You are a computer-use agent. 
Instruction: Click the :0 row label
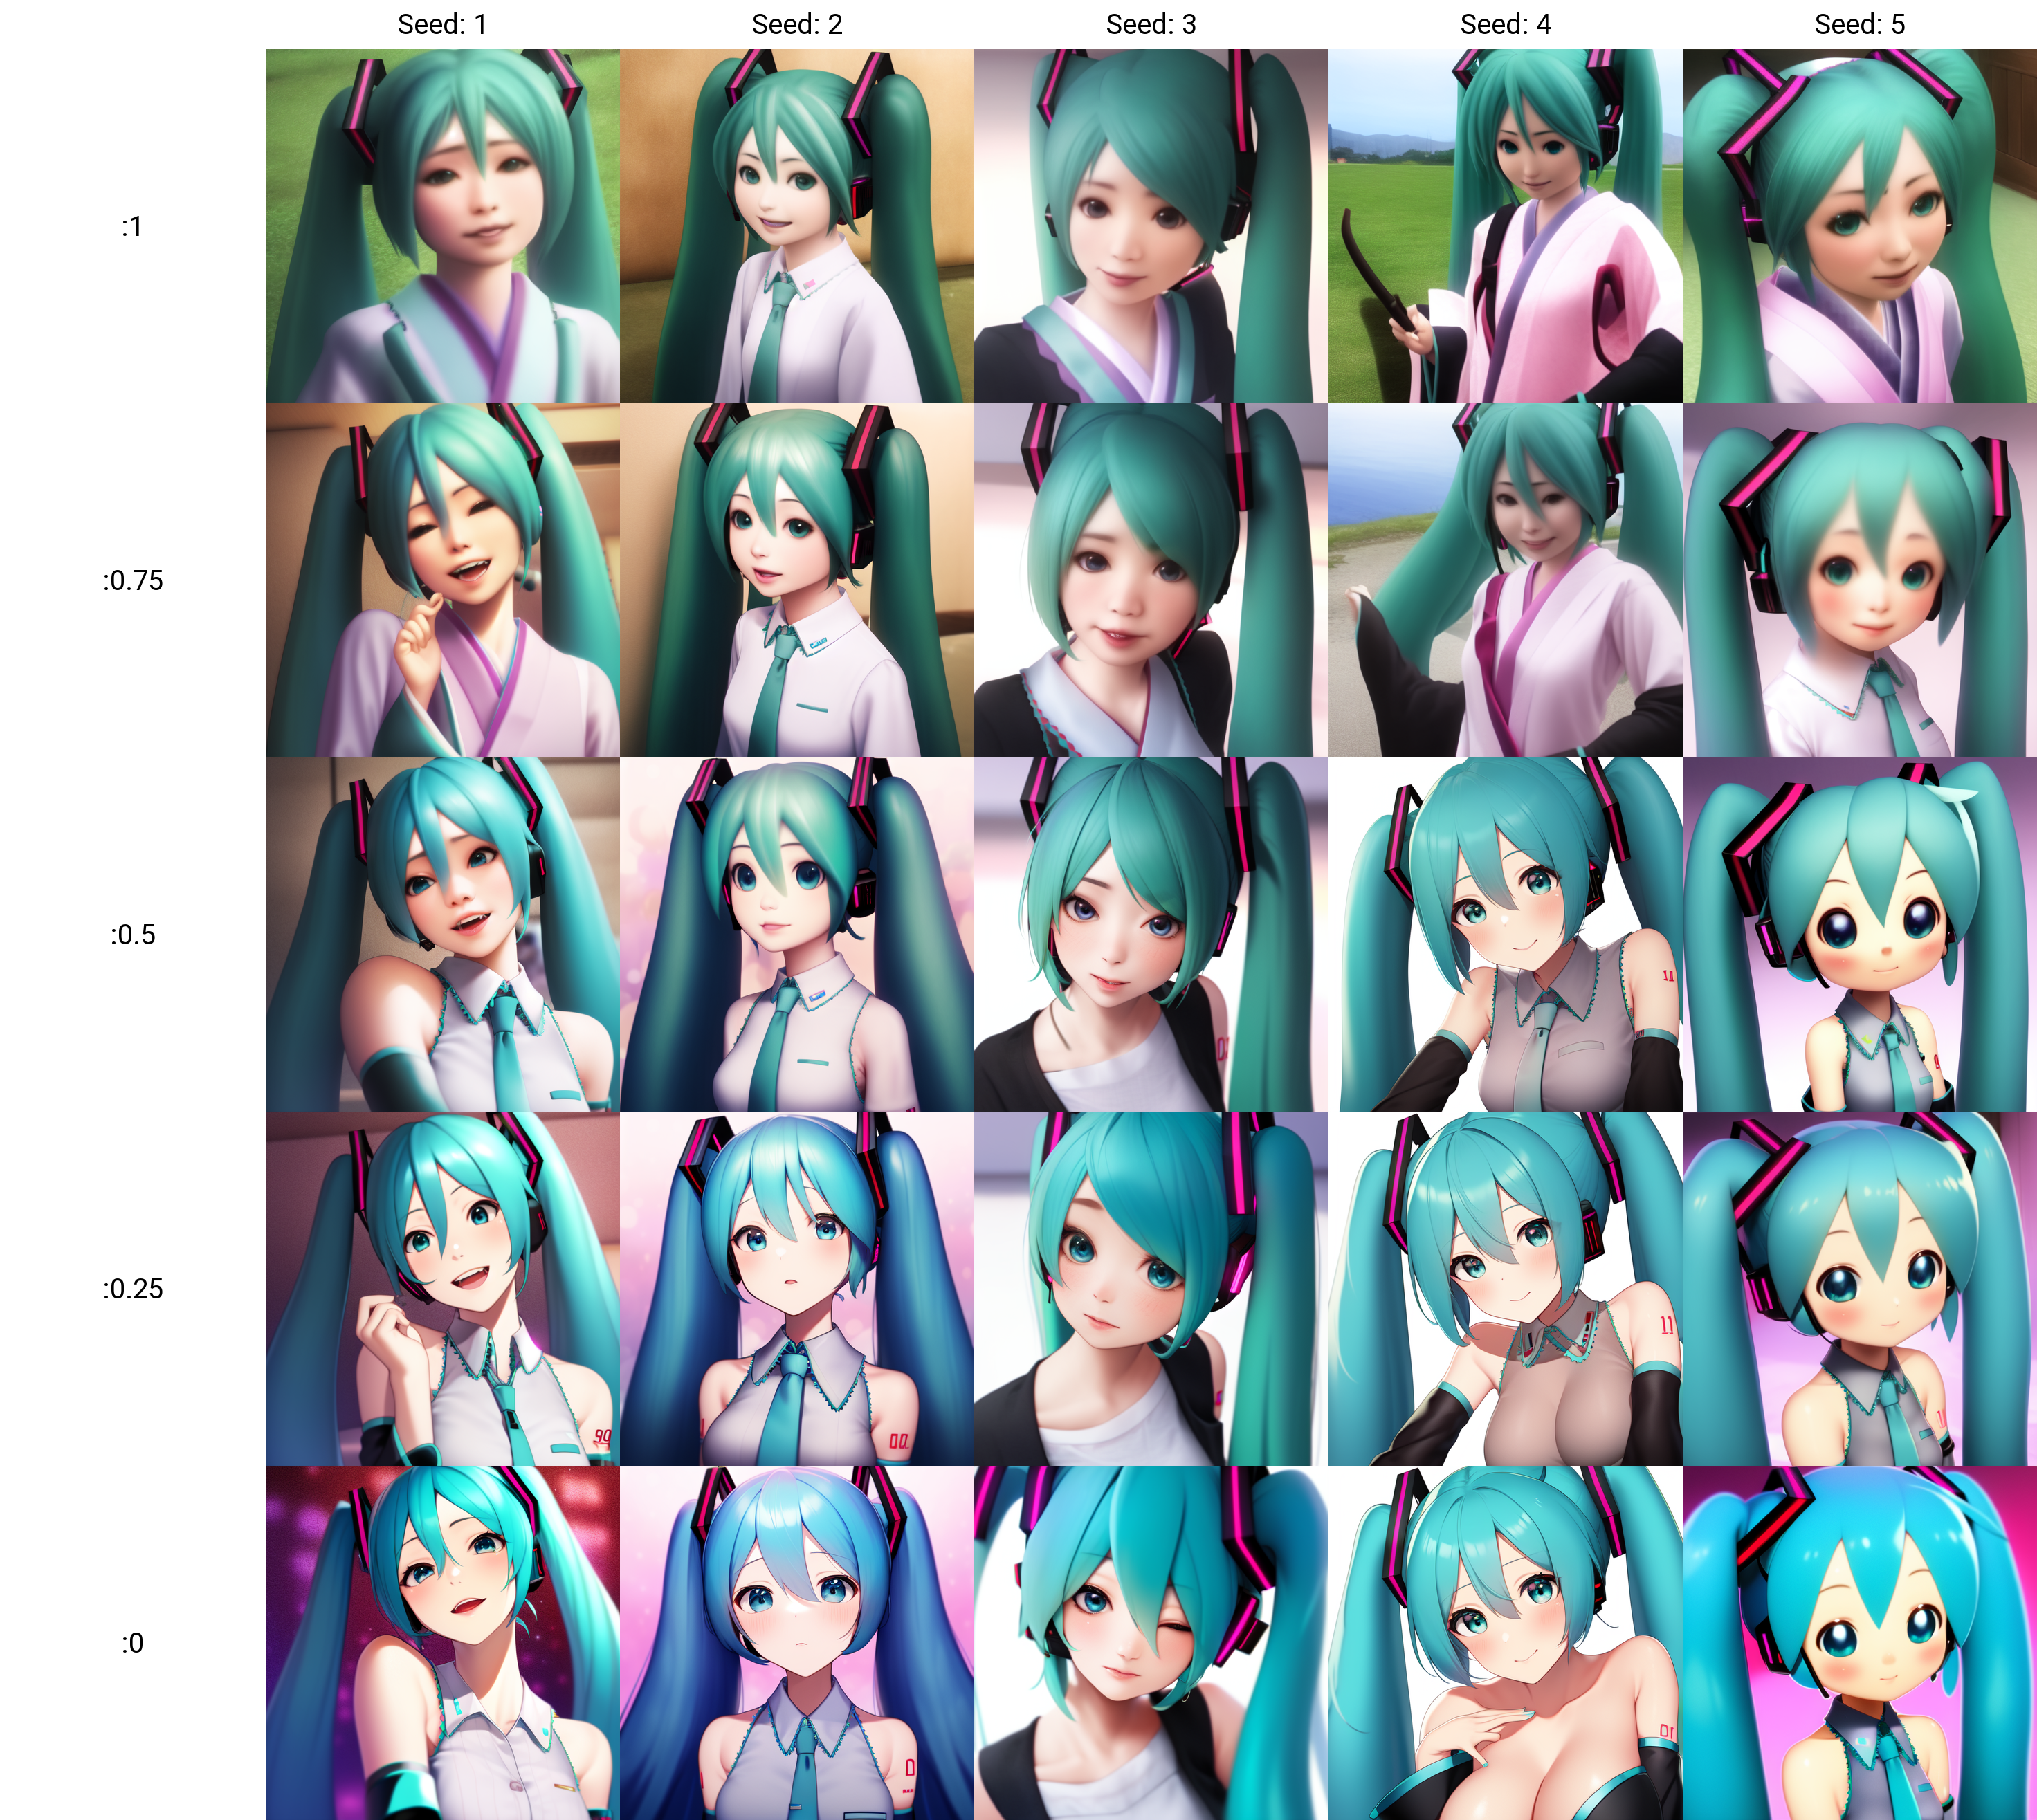(x=132, y=1643)
